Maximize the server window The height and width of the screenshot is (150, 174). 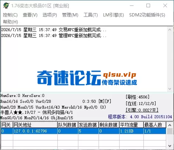148,5
